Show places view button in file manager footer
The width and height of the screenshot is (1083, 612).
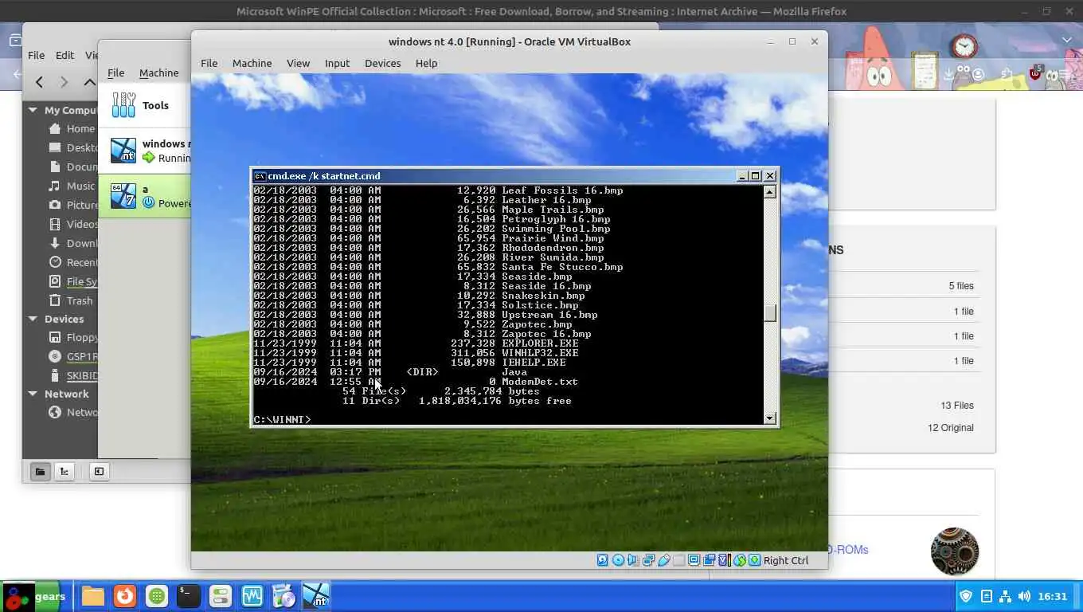(x=39, y=471)
